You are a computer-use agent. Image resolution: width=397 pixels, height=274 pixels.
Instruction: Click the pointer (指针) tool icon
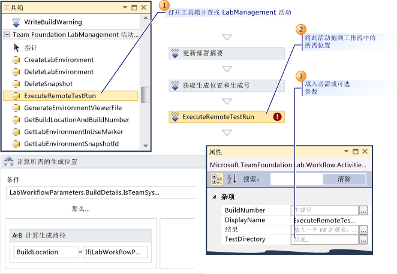16,47
